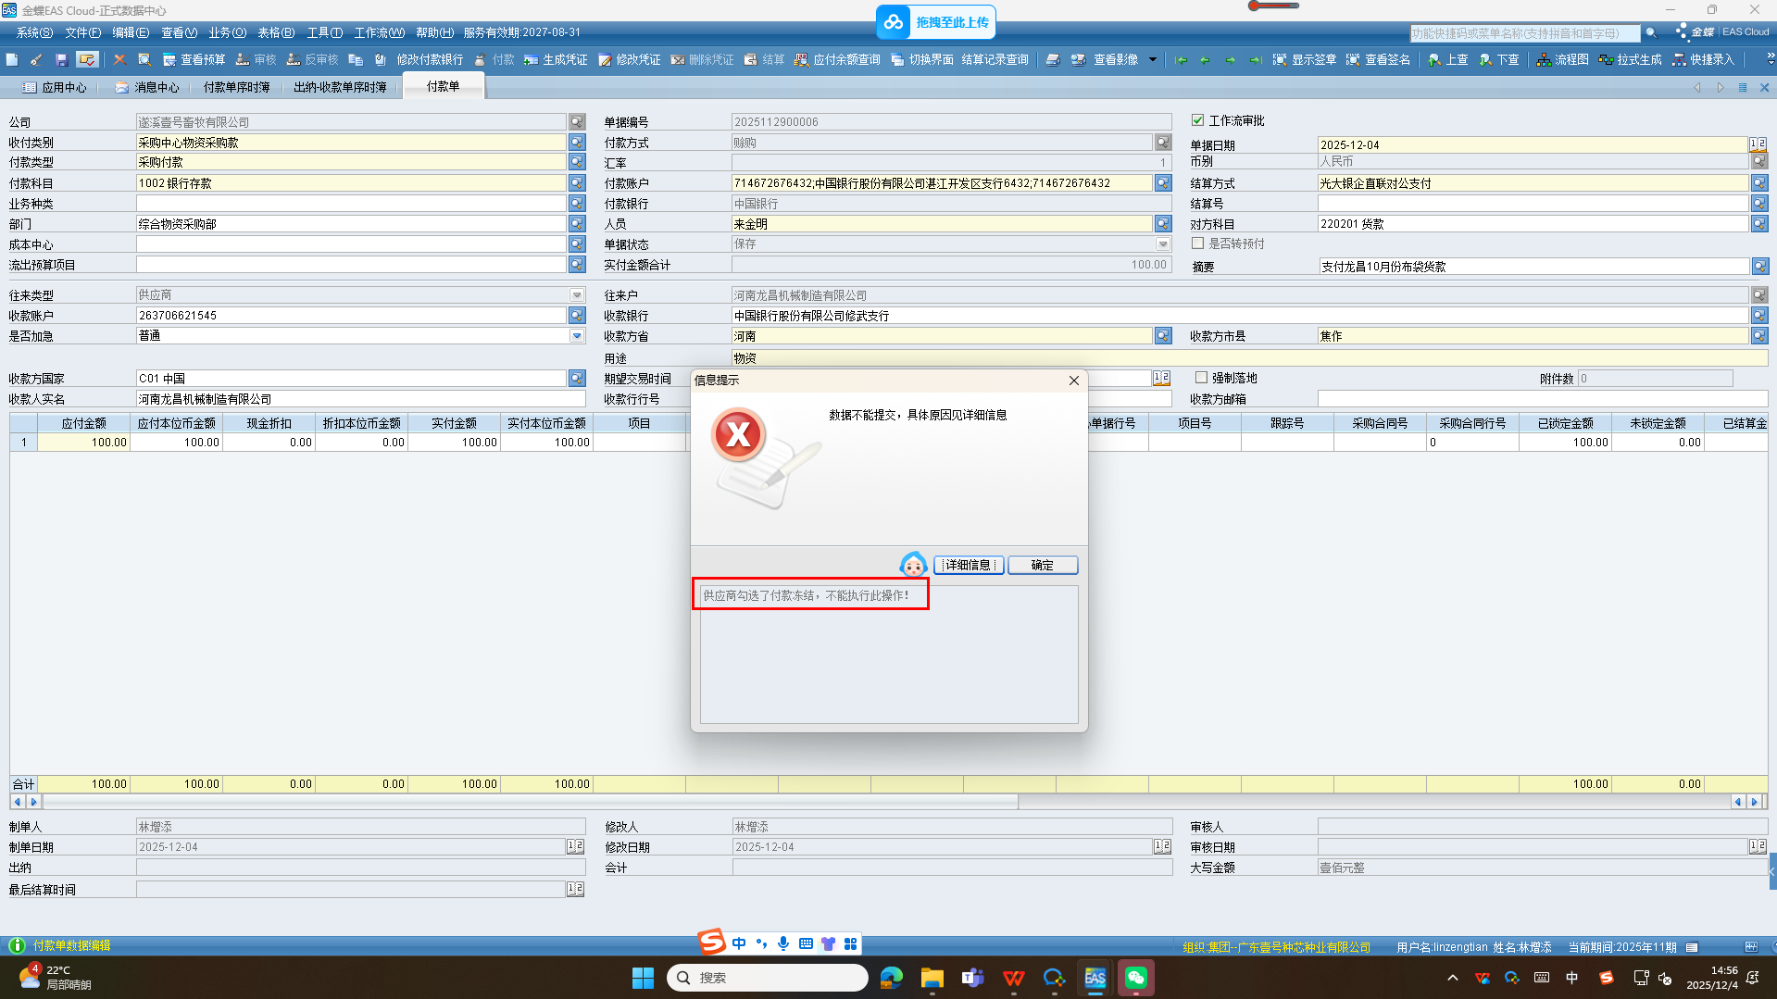Open 查看预算 from the toolbar

(194, 60)
